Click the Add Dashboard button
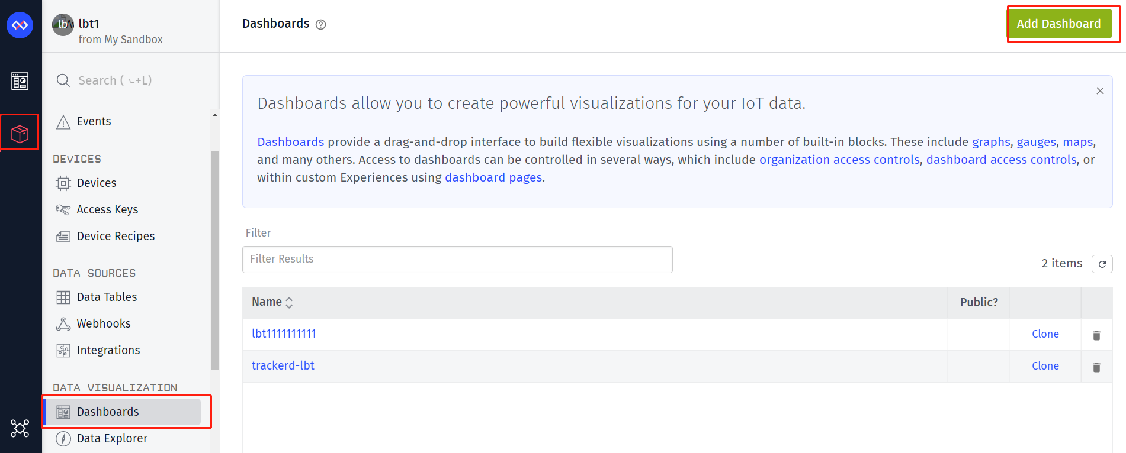This screenshot has width=1126, height=453. (1059, 24)
